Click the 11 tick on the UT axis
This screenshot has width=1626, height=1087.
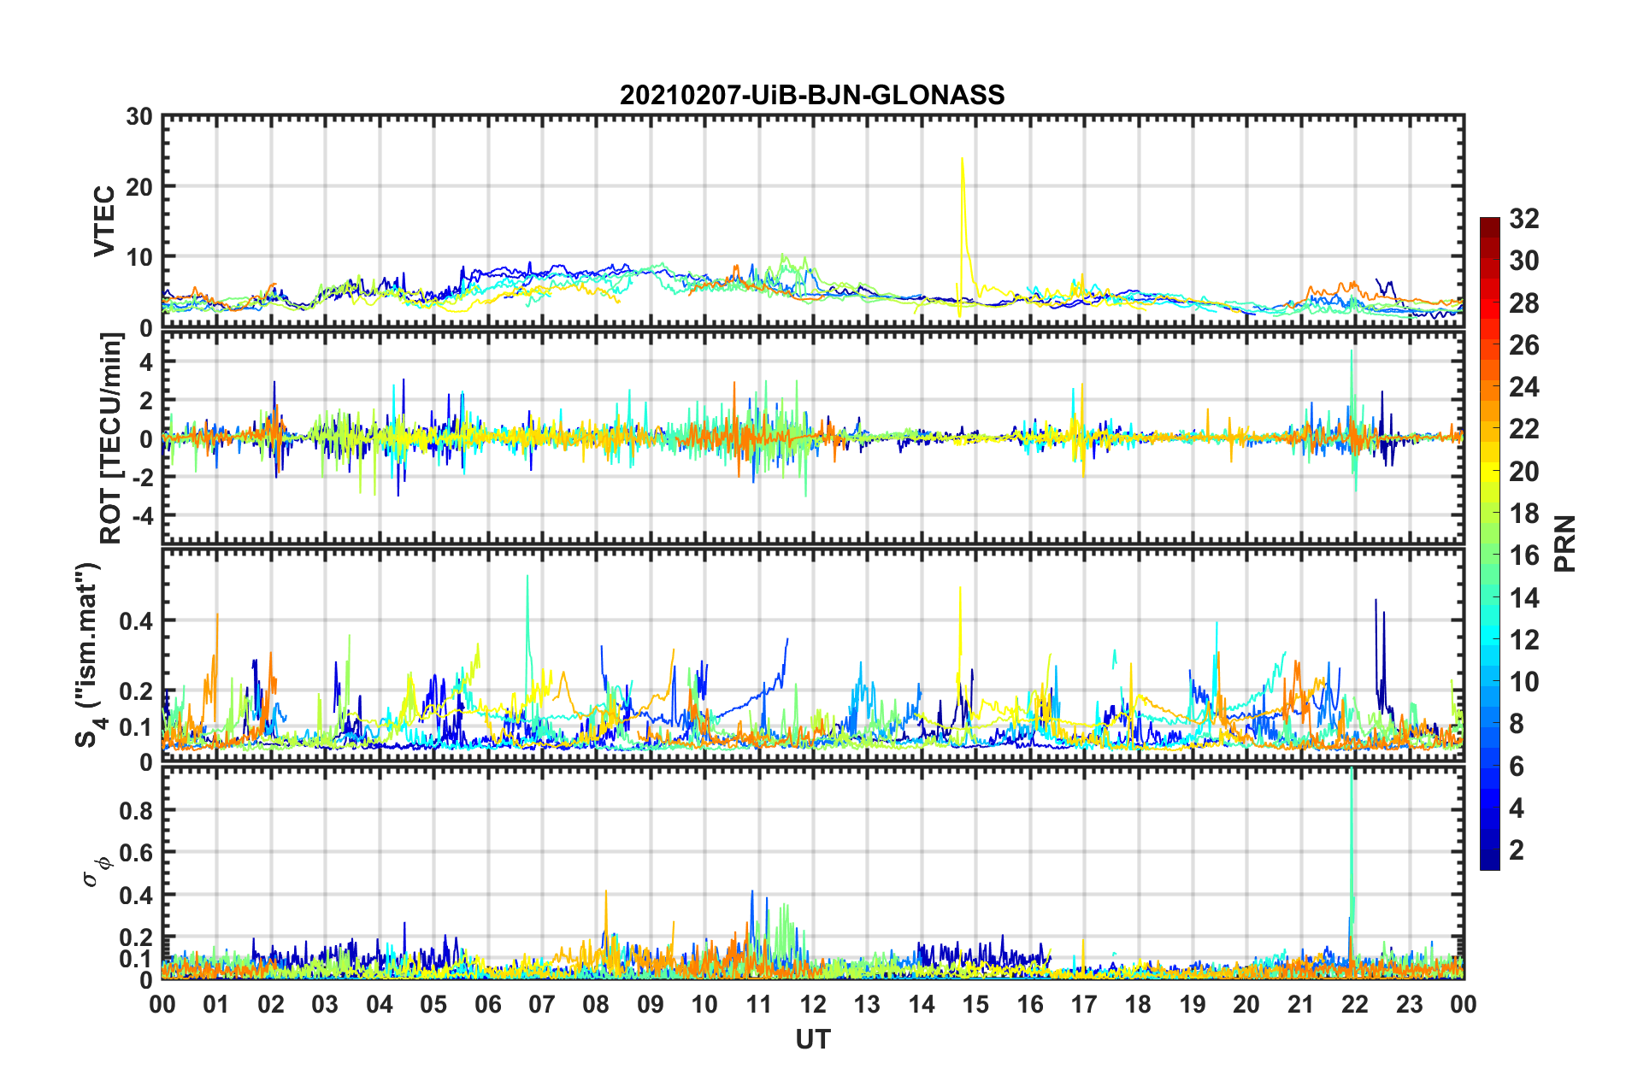pyautogui.click(x=759, y=1004)
